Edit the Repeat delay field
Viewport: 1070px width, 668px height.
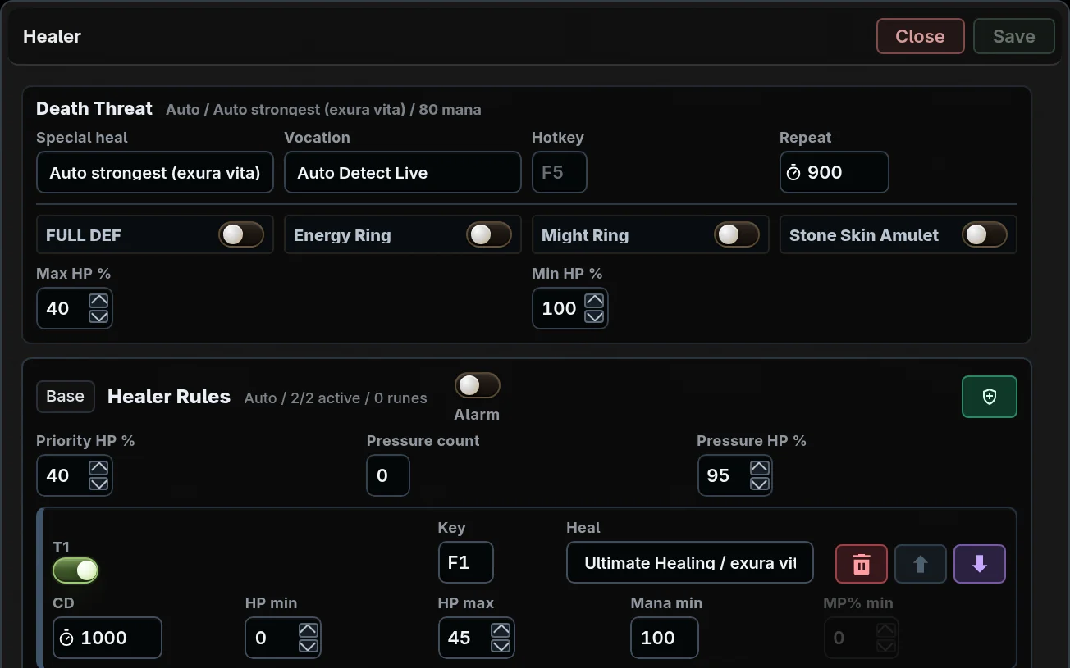coord(835,172)
